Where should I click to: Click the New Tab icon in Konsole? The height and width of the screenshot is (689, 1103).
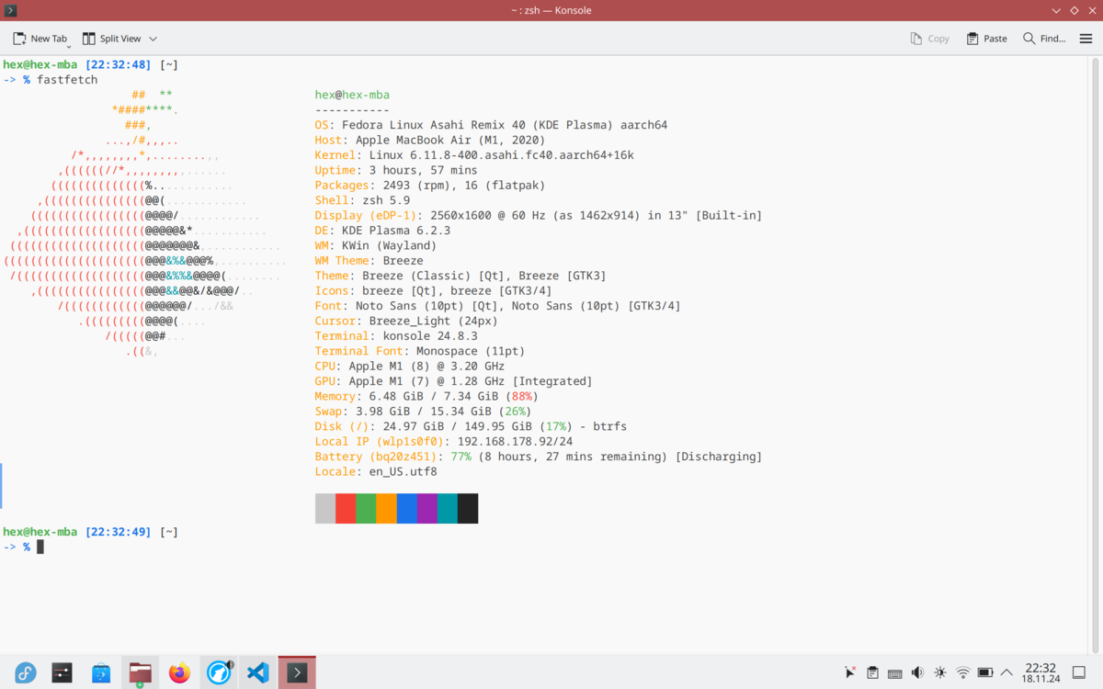pos(18,39)
